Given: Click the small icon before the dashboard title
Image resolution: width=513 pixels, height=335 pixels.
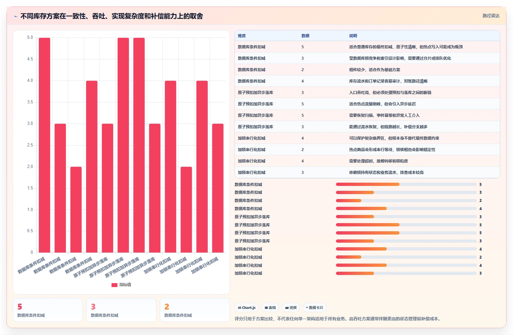Looking at the screenshot, I should (15, 16).
